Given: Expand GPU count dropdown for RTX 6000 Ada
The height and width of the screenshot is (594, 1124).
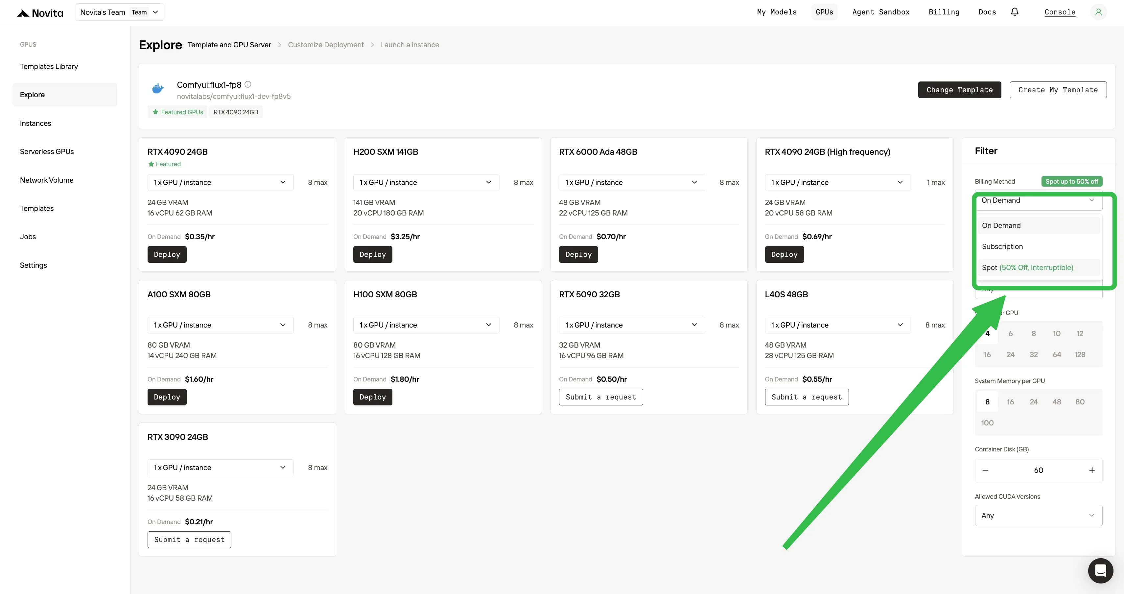Looking at the screenshot, I should 632,182.
